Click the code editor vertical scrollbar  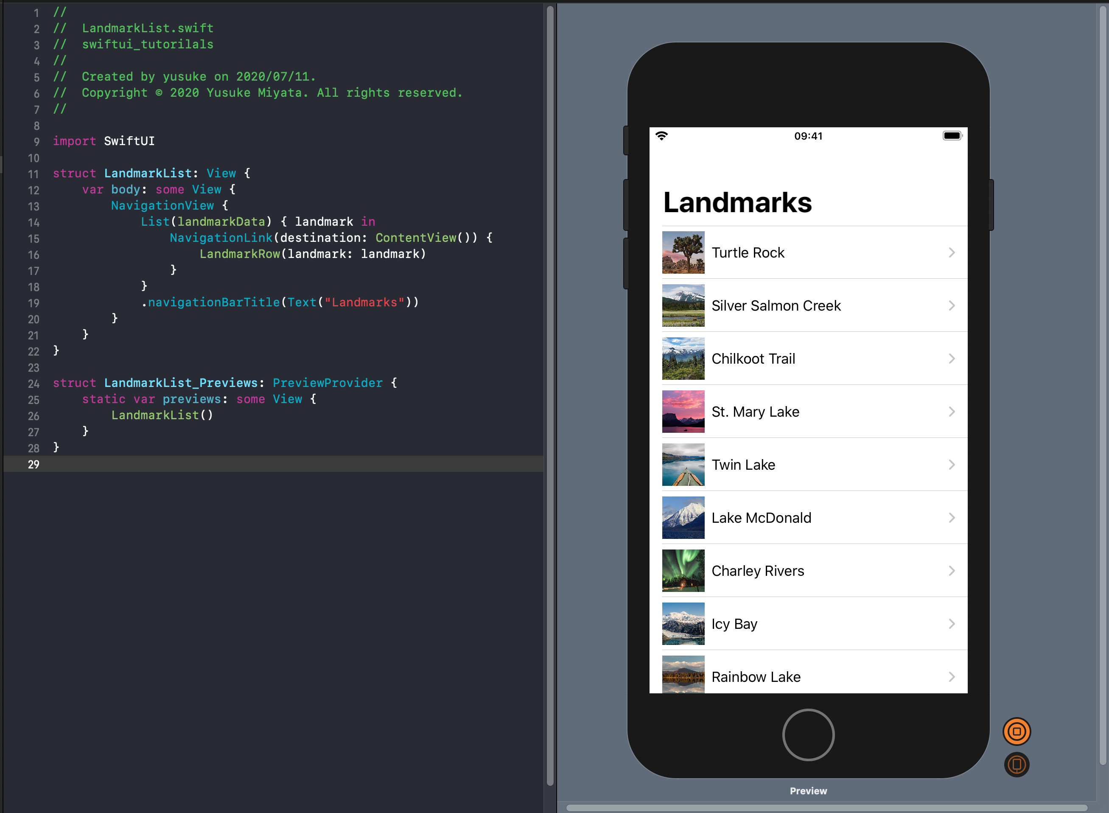pos(550,394)
